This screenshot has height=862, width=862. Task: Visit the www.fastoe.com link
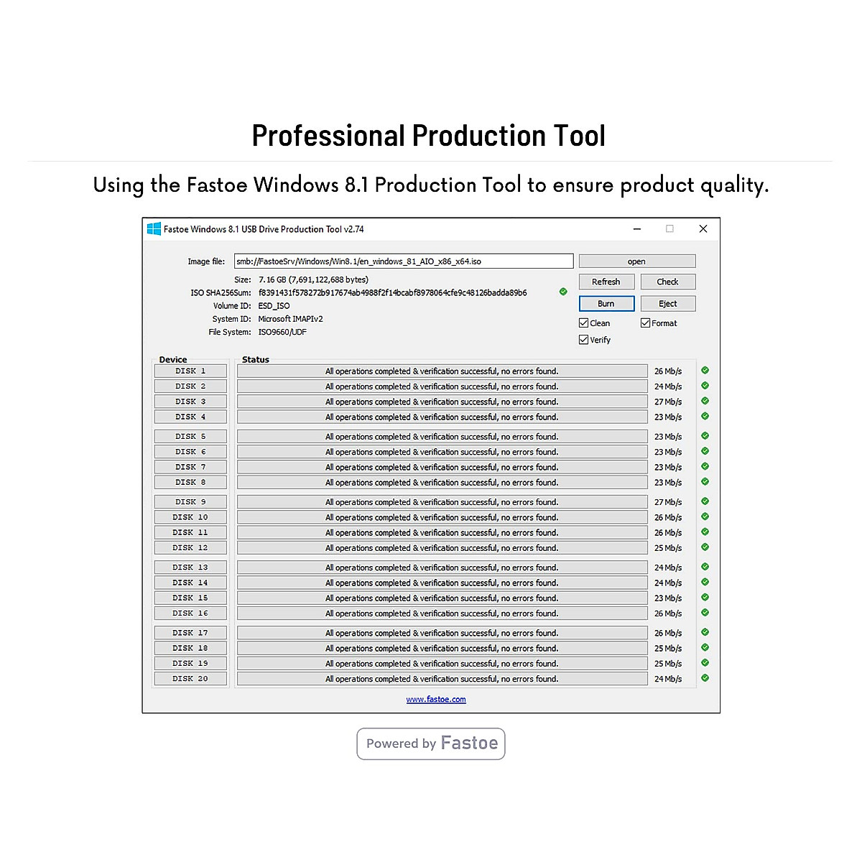[x=436, y=700]
